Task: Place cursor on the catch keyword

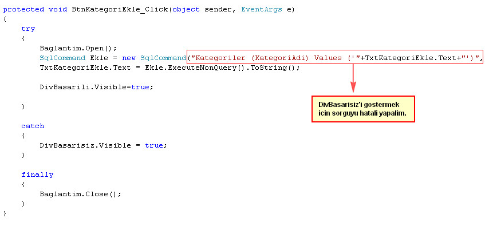Action: click(33, 126)
